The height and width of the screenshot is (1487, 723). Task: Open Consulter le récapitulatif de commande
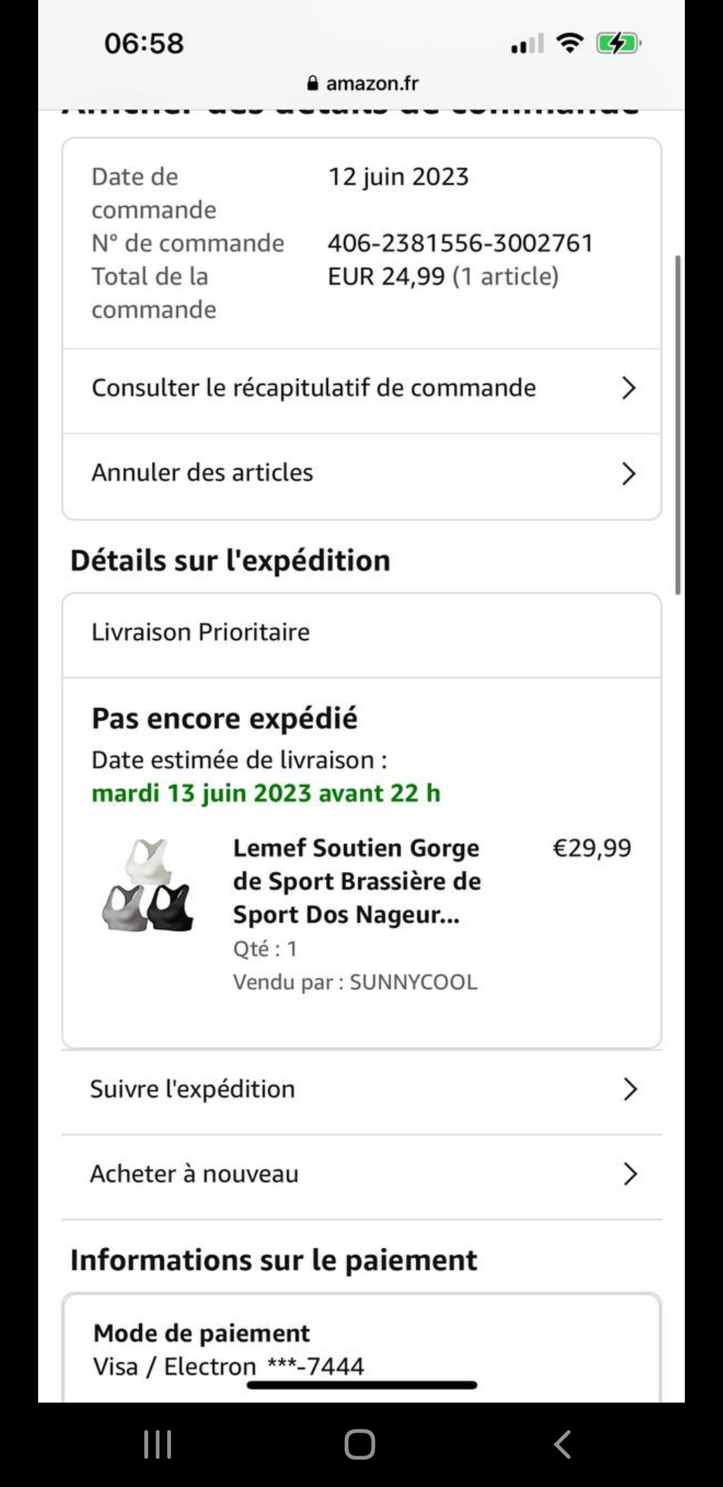(314, 388)
